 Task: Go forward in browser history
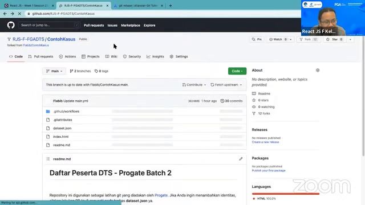12,14
